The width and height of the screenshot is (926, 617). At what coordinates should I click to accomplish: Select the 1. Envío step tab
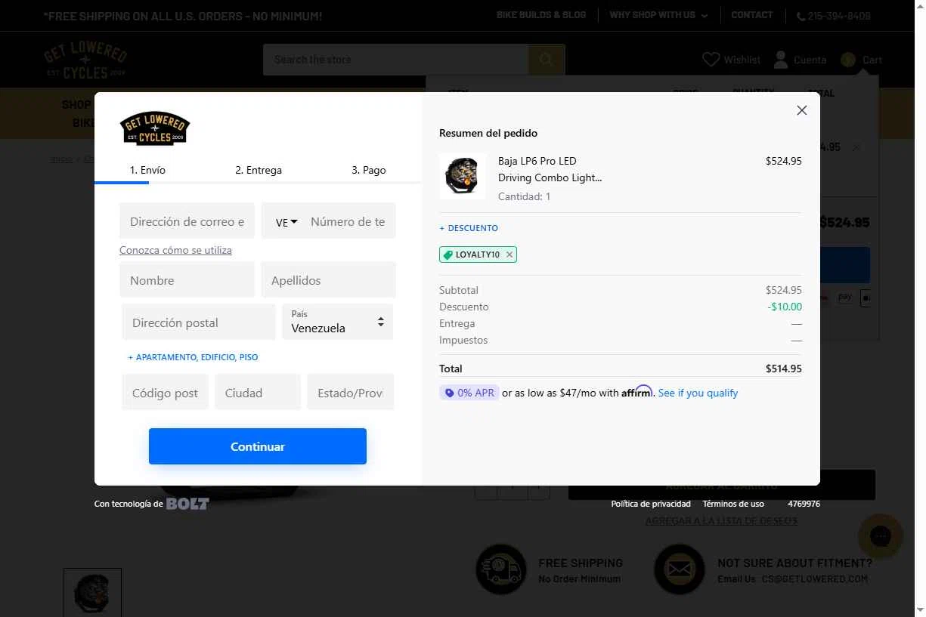click(147, 170)
